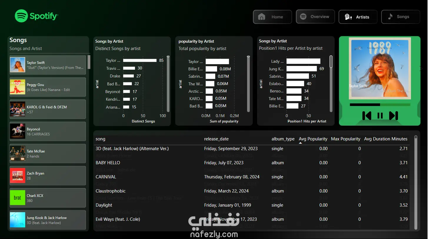Click the 'Total popularity by artist' subtitle
The height and width of the screenshot is (239, 428).
pos(202,49)
